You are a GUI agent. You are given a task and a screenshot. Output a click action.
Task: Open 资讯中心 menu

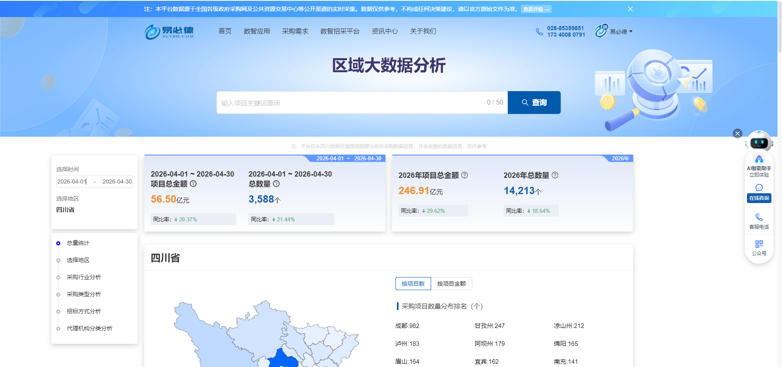385,31
